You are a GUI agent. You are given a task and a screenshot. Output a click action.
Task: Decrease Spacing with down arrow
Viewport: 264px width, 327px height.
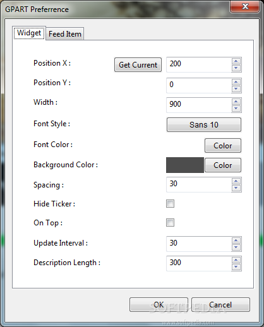point(236,188)
